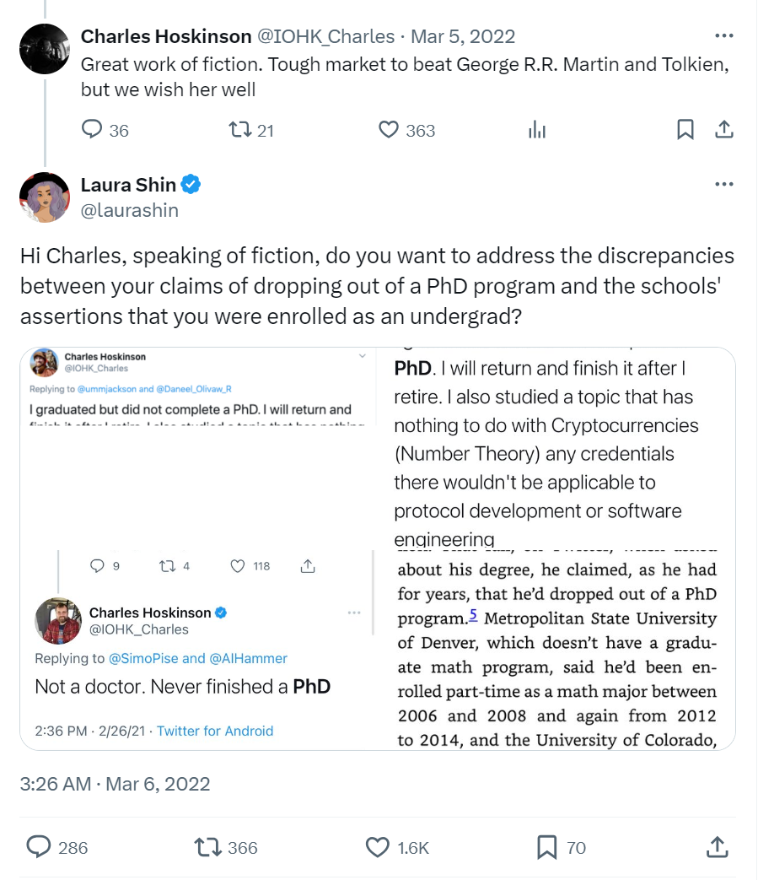This screenshot has width=758, height=880.
Task: Reply to Charles Hoskinson's tweet
Action: coord(92,130)
